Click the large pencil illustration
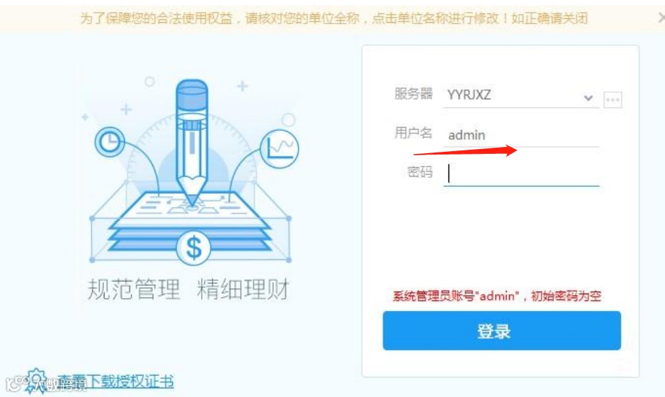This screenshot has height=397, width=665. (192, 142)
